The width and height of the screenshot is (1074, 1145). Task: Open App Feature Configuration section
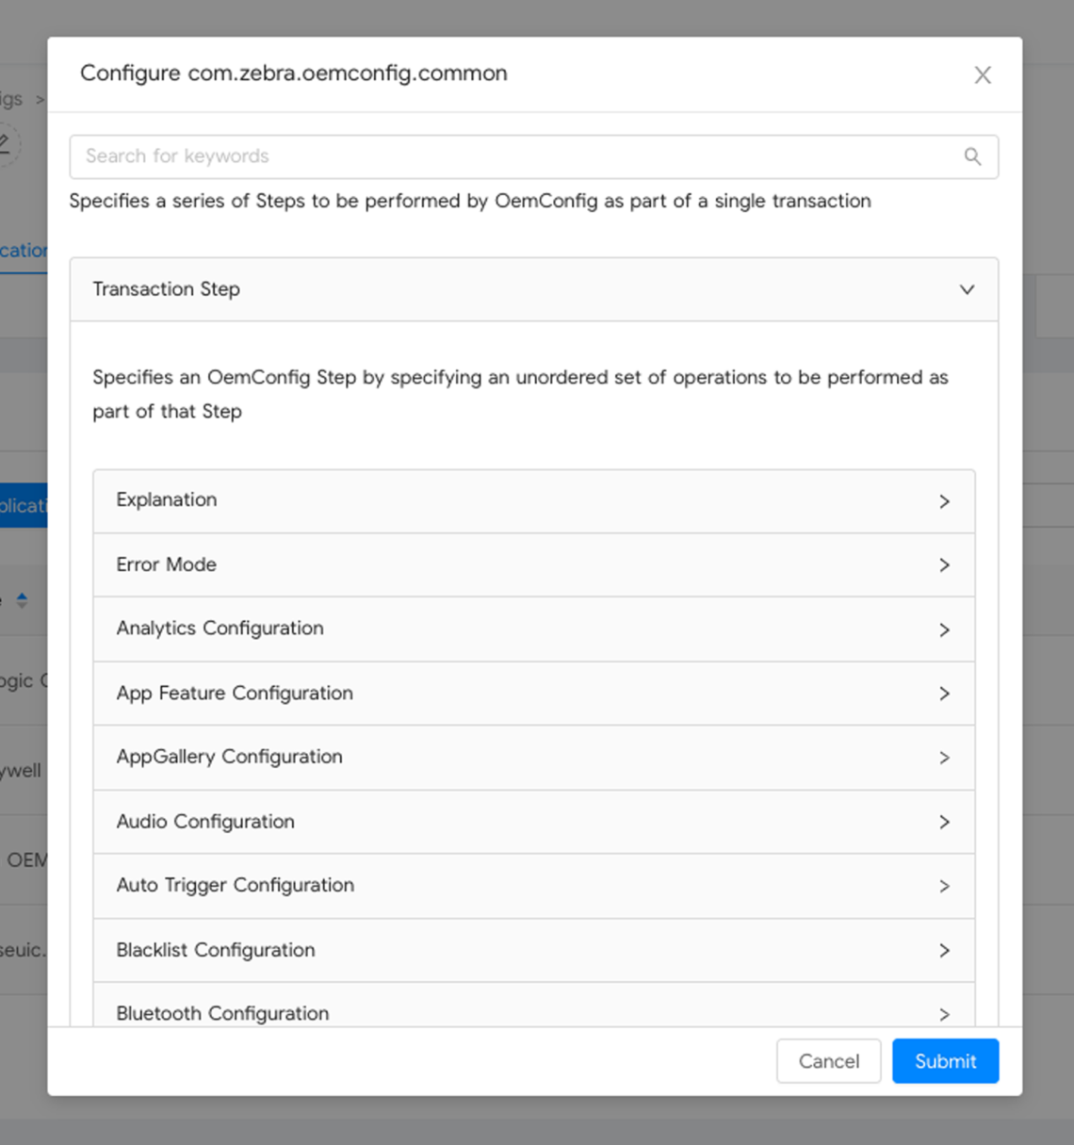click(533, 694)
